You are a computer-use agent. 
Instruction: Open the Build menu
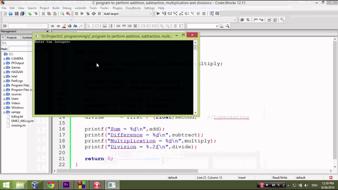point(56,8)
